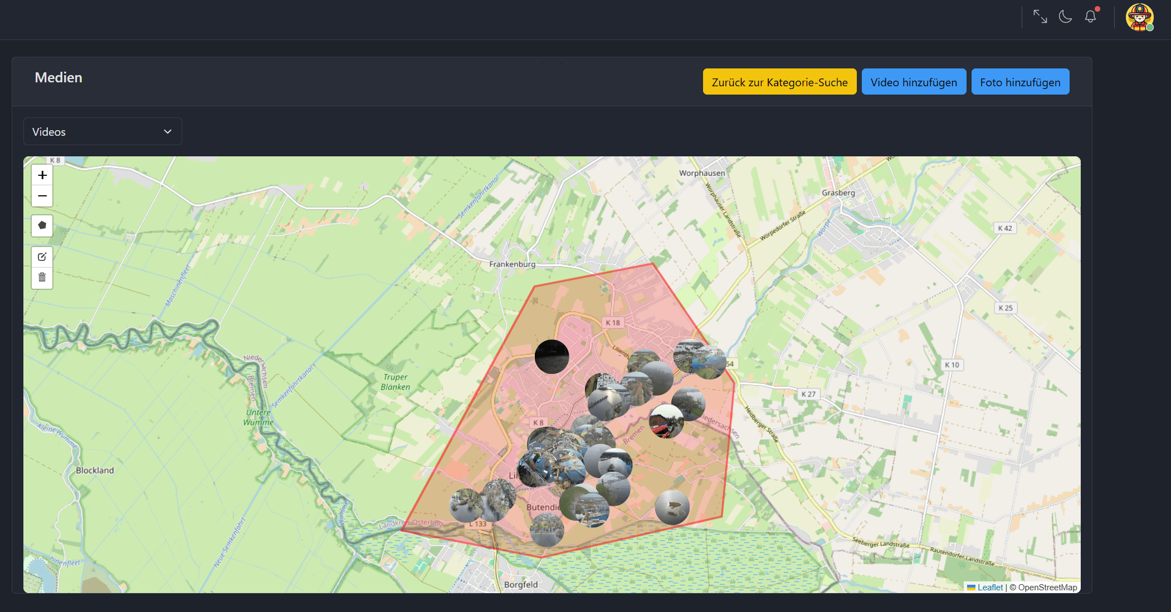Select the draw polygon tool
The image size is (1171, 612).
point(42,225)
